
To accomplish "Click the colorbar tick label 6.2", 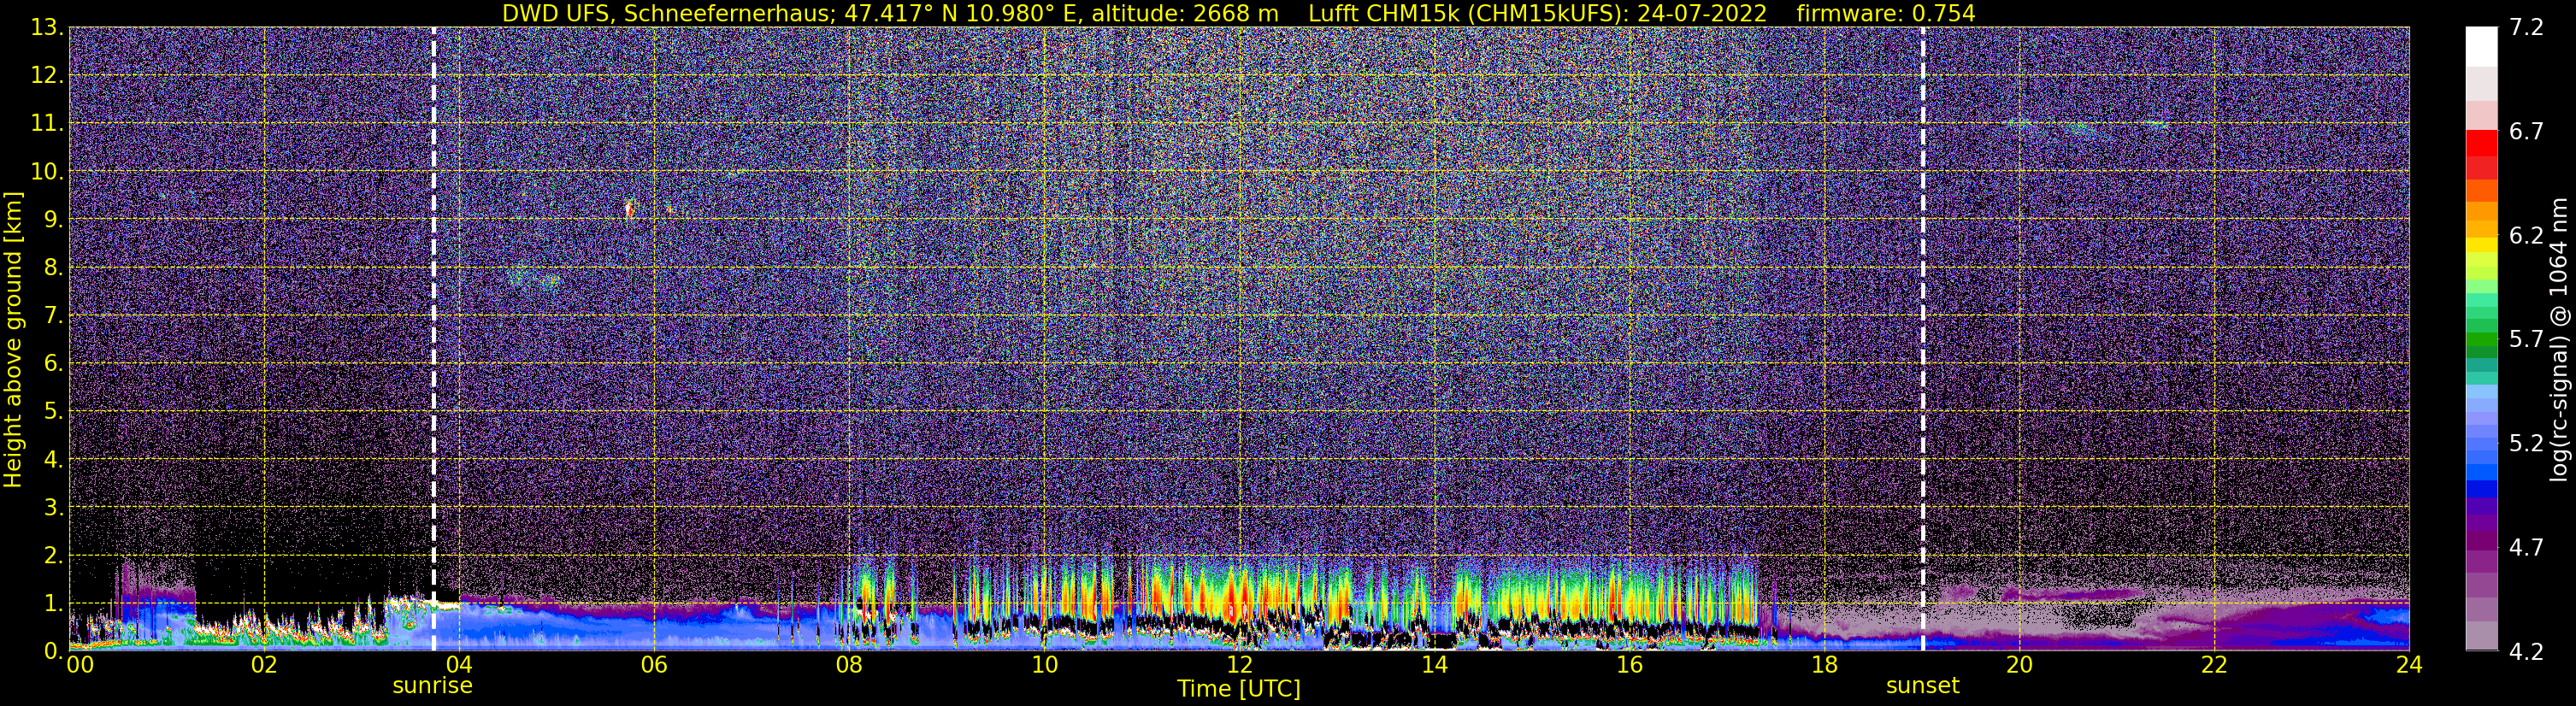I will pyautogui.click(x=2526, y=235).
